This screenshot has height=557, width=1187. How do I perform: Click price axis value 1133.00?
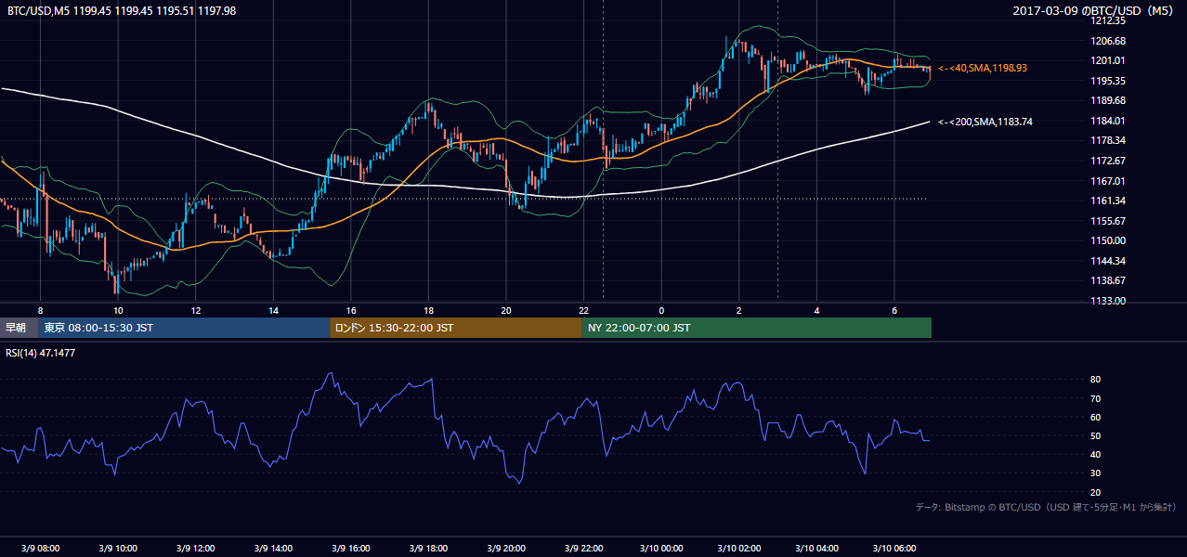1109,301
